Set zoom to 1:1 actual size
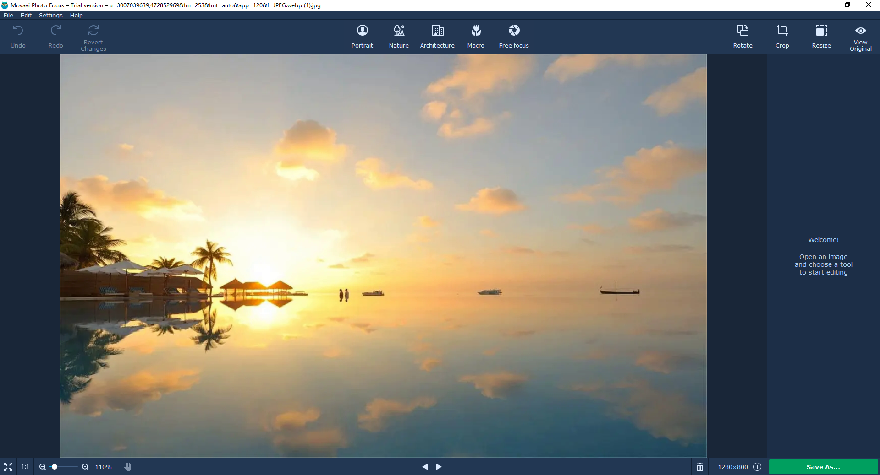The height and width of the screenshot is (475, 880). [x=25, y=467]
